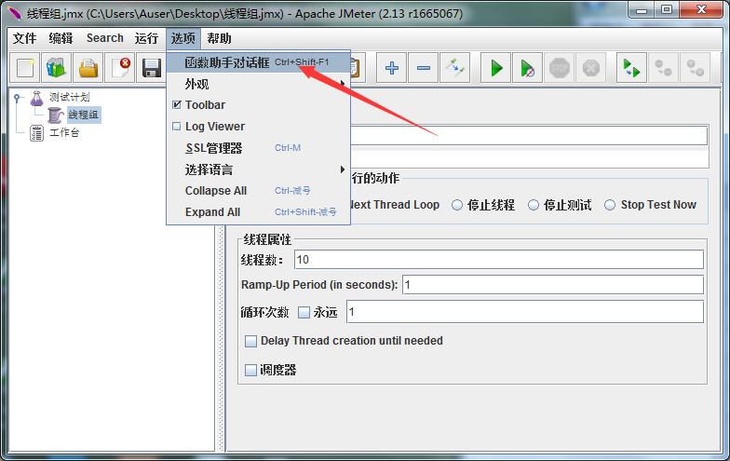Viewport: 730px width, 461px height.
Task: Click the 线程数 input field
Action: pyautogui.click(x=499, y=260)
